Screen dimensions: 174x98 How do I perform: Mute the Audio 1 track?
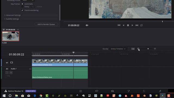[11, 73]
